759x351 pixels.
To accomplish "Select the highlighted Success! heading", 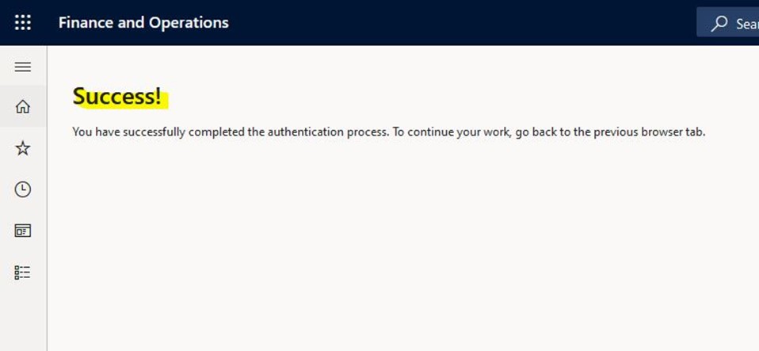I will pyautogui.click(x=116, y=97).
